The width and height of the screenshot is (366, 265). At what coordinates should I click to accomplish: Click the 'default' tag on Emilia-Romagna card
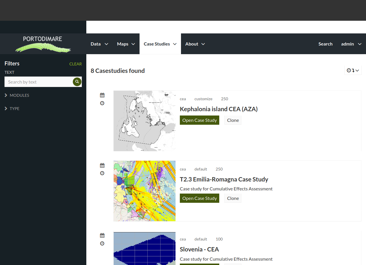[x=201, y=169]
